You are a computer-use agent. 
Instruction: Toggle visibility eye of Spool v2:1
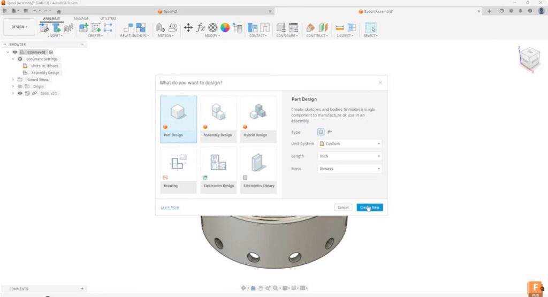click(20, 93)
